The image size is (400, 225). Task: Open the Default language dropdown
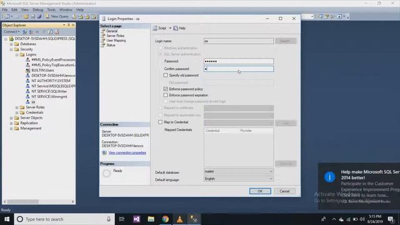(x=271, y=179)
